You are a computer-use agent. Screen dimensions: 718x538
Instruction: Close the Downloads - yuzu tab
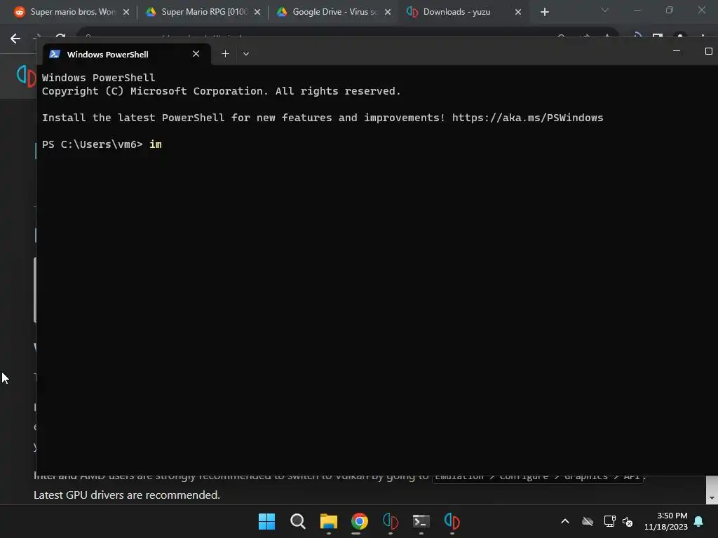(518, 12)
